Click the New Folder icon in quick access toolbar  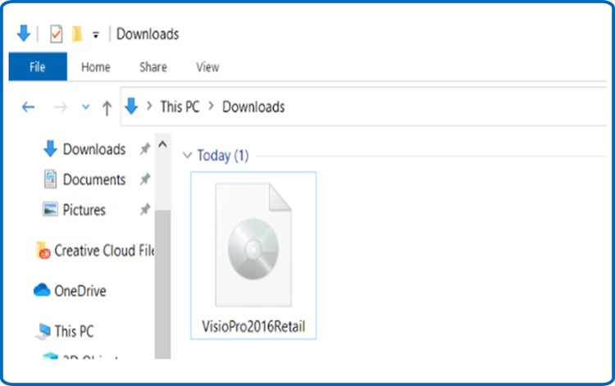[77, 34]
